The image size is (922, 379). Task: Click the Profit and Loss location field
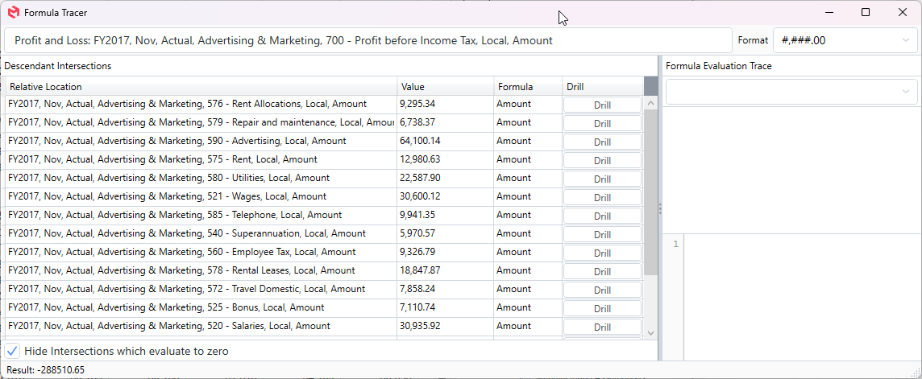[x=368, y=40]
